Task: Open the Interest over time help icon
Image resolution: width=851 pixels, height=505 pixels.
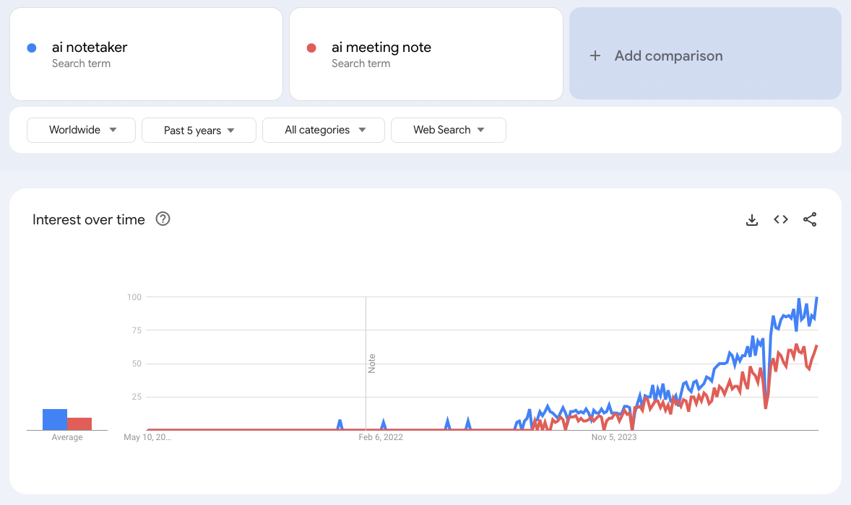Action: point(163,219)
